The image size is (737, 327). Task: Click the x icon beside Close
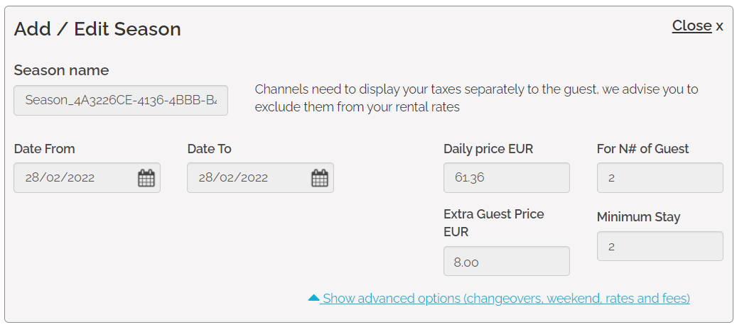click(719, 26)
